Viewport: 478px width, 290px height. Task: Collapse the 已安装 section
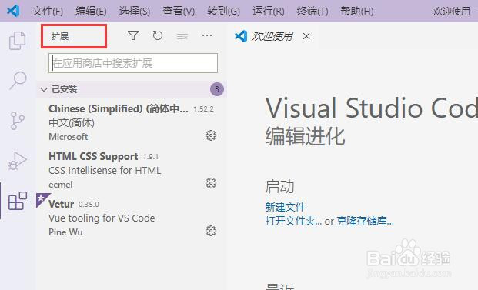click(x=44, y=89)
